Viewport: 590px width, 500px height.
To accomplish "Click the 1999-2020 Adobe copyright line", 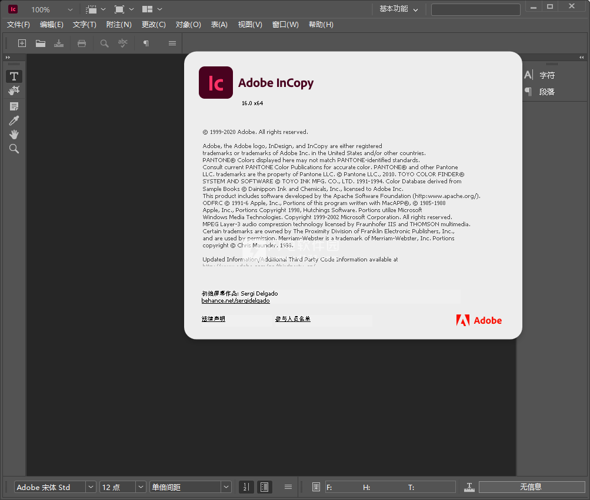I will click(x=255, y=132).
